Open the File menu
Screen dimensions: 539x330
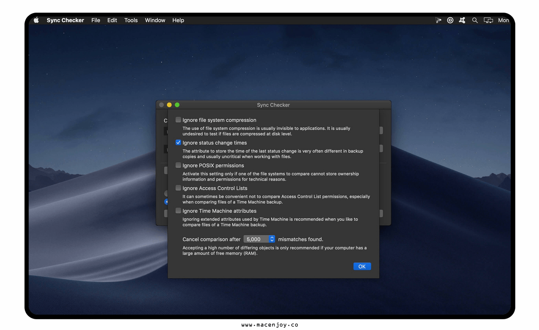click(x=96, y=20)
